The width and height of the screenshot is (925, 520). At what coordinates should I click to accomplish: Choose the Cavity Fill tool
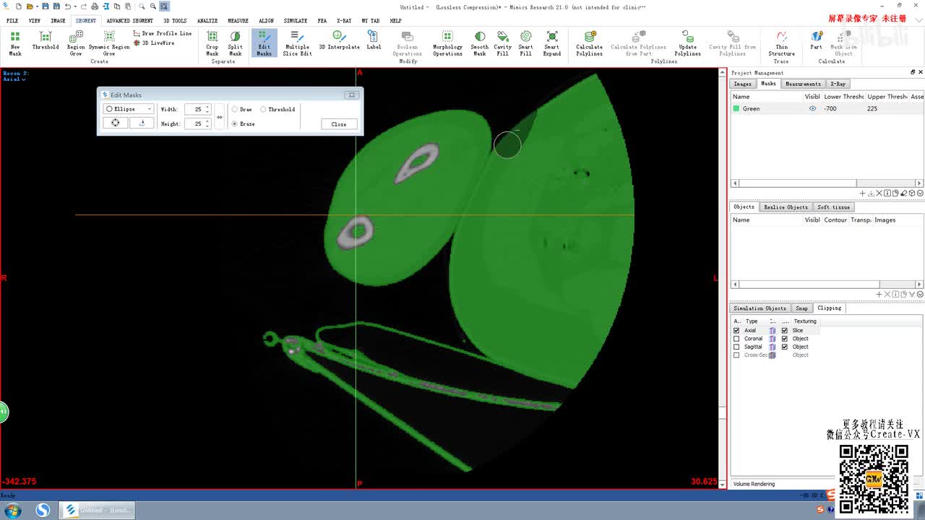click(x=503, y=43)
